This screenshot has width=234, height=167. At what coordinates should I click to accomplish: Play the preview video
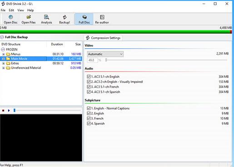(x=9, y=111)
